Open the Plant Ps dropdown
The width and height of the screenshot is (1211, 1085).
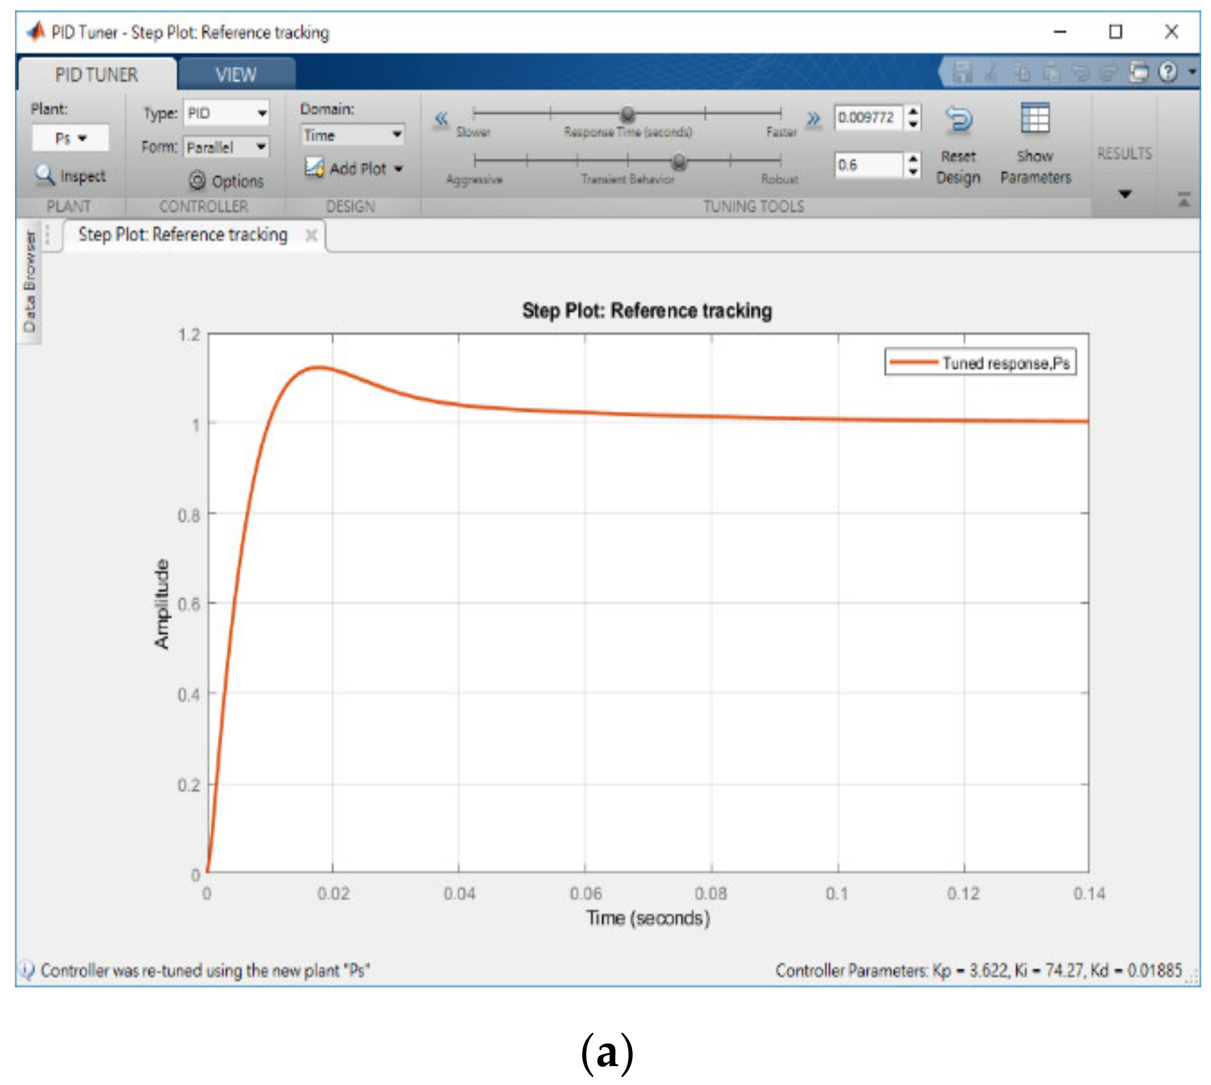click(71, 138)
